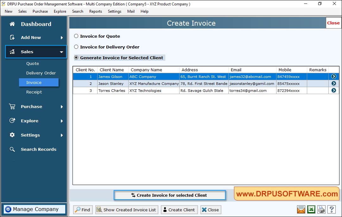This screenshot has width=342, height=217.
Task: Click XYZ Technologies company cell
Action: coord(154,91)
